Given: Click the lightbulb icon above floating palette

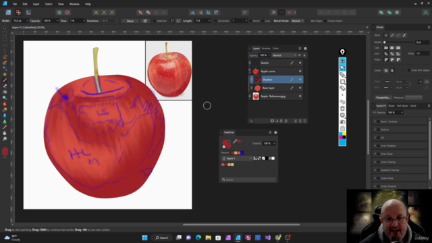Looking at the screenshot, I should pyautogui.click(x=342, y=52).
